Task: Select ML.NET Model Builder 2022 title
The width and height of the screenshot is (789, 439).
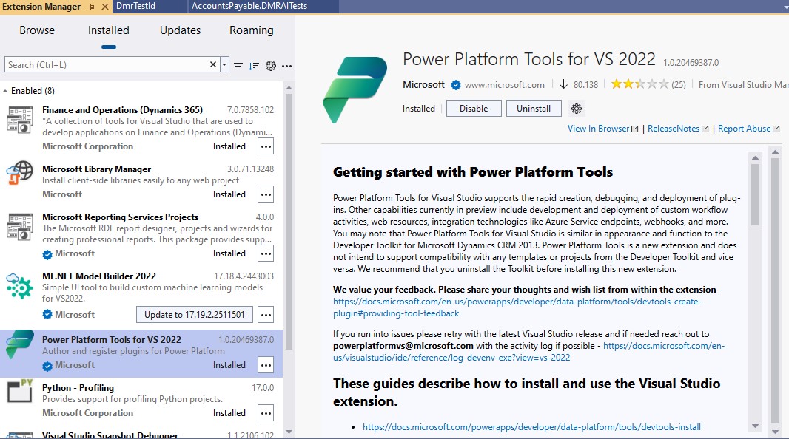Action: [99, 276]
